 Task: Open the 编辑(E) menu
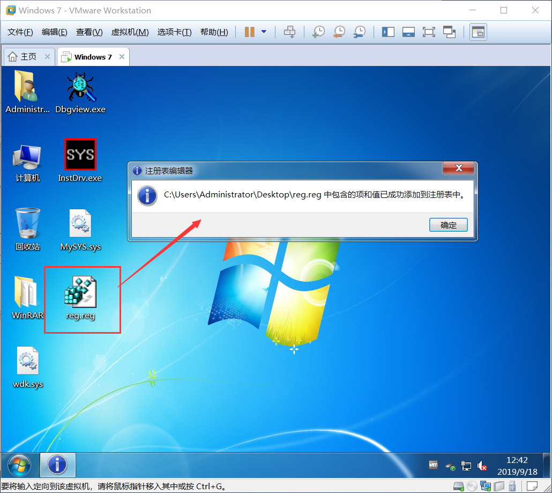pos(54,32)
